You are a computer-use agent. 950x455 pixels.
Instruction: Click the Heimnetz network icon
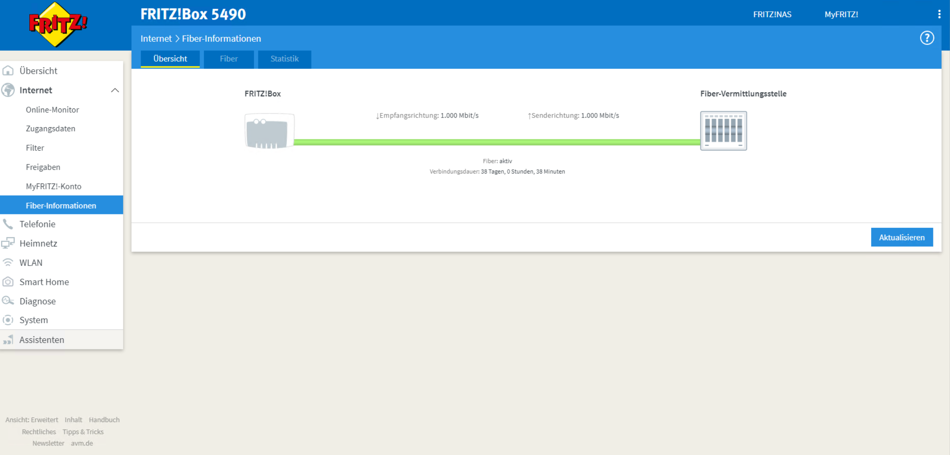tap(8, 243)
